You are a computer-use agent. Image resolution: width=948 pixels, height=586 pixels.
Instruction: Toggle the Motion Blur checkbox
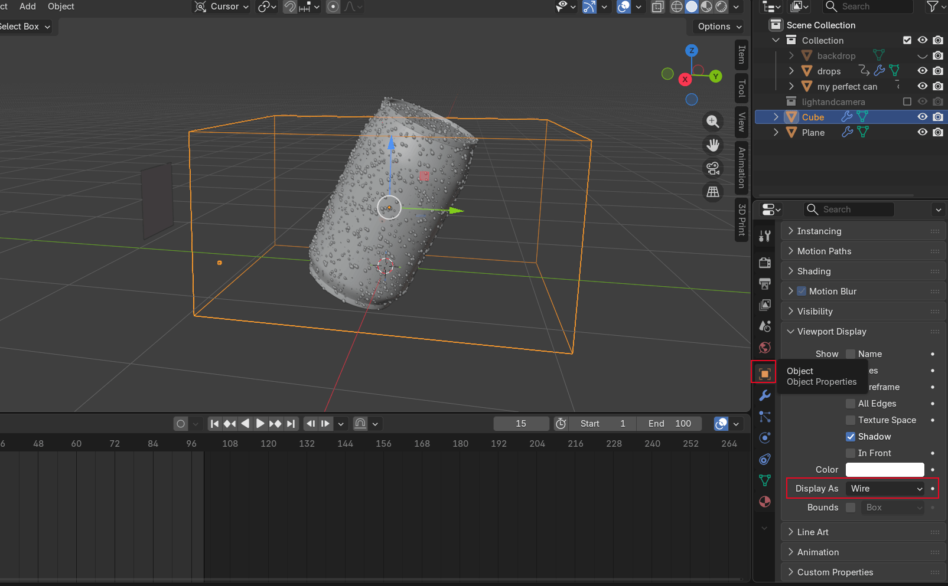point(802,291)
